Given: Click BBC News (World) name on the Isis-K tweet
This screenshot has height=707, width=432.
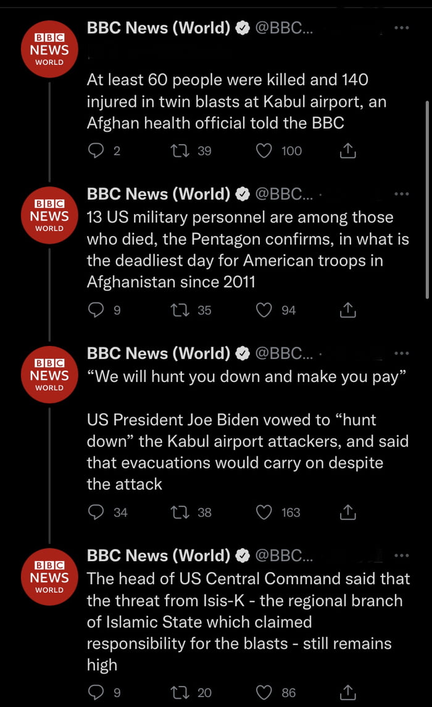Looking at the screenshot, I should [x=159, y=556].
